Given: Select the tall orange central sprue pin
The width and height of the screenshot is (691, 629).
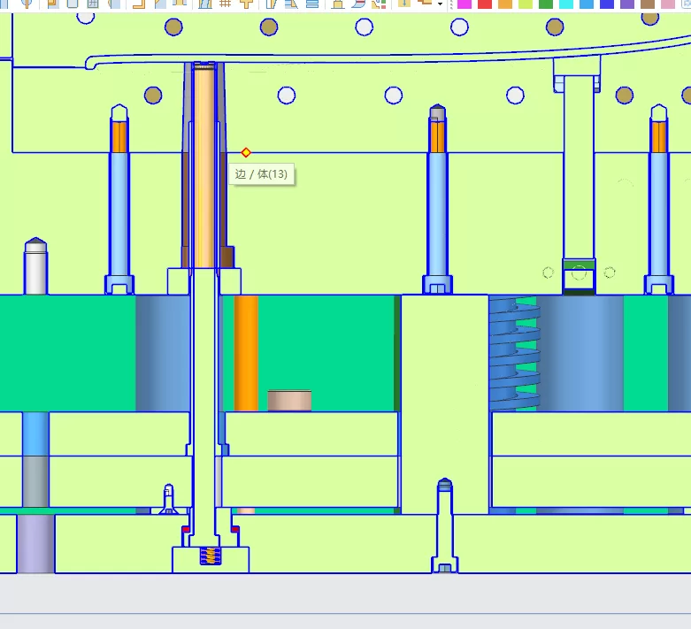Looking at the screenshot, I should tap(204, 165).
